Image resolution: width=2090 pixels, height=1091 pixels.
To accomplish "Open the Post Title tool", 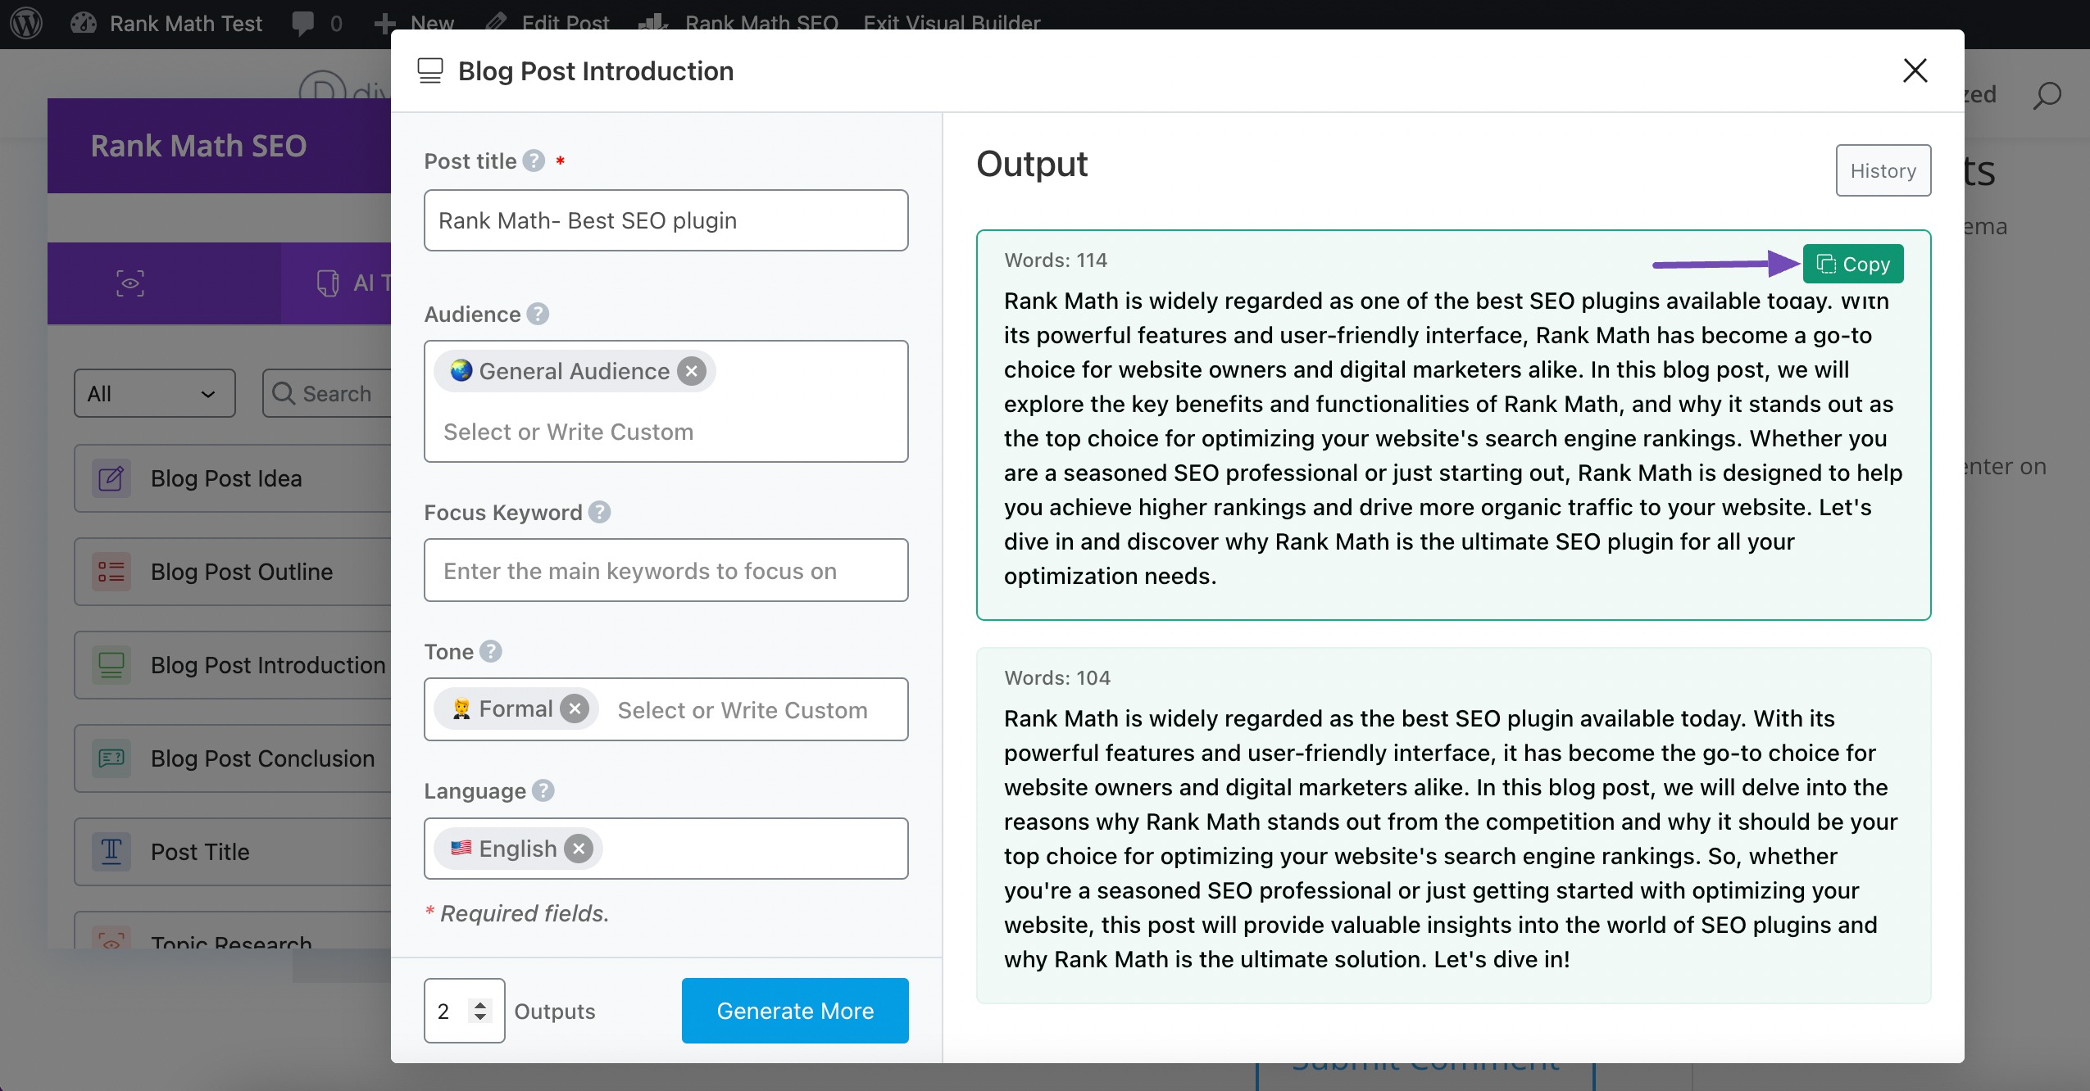I will point(233,852).
